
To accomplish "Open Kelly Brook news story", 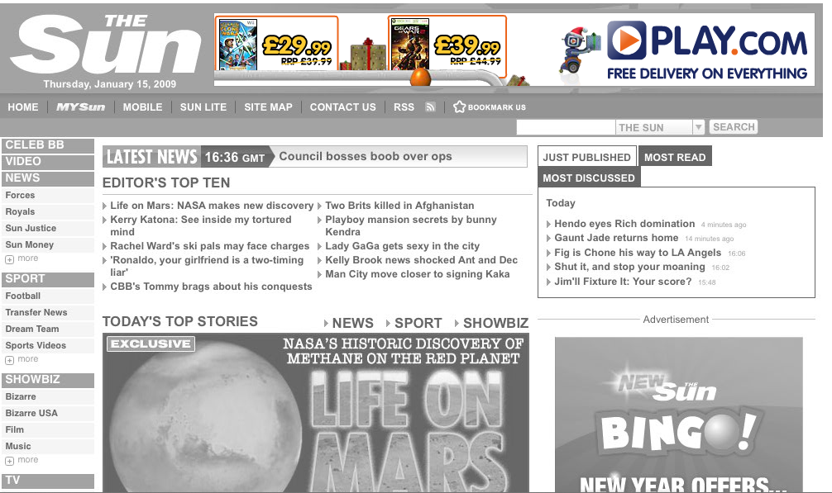I will coord(421,260).
